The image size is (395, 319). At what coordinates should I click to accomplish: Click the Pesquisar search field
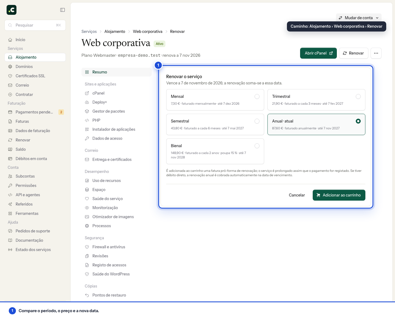35,25
